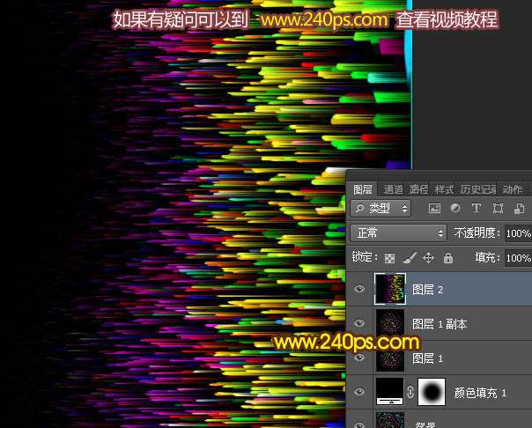Click the 不透明度 label
This screenshot has height=428, width=532.
point(477,233)
